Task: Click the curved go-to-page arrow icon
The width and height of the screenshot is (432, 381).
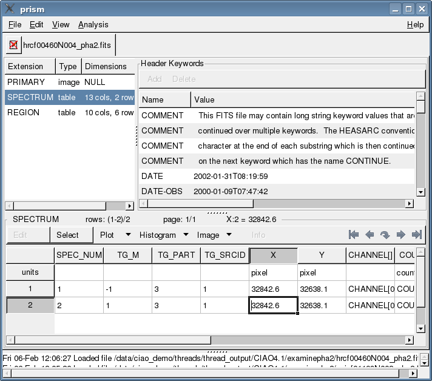Action: click(x=385, y=235)
